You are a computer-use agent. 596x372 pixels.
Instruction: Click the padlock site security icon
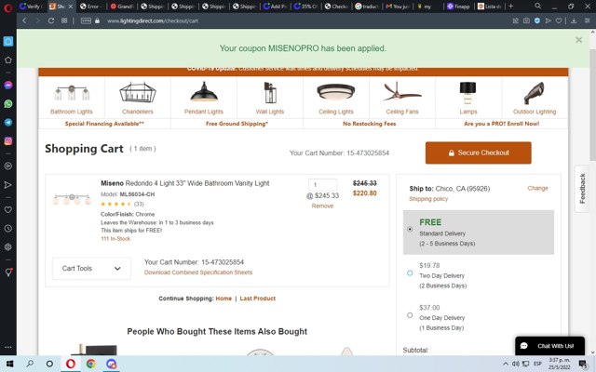point(97,20)
